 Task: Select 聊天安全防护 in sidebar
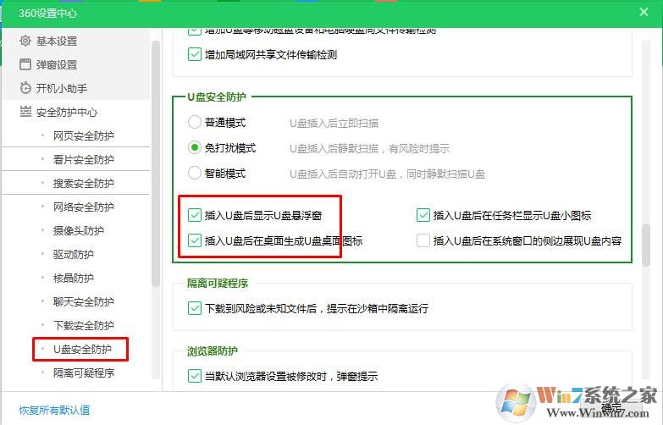tap(84, 301)
